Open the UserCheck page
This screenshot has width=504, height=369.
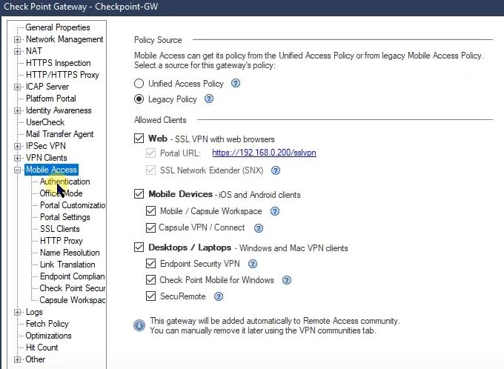45,122
